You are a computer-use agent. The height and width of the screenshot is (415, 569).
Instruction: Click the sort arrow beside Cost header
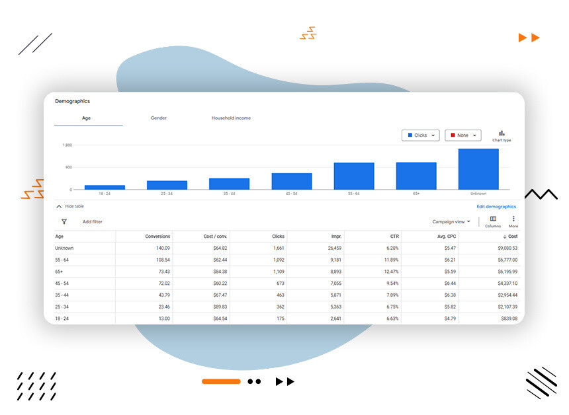click(x=505, y=236)
